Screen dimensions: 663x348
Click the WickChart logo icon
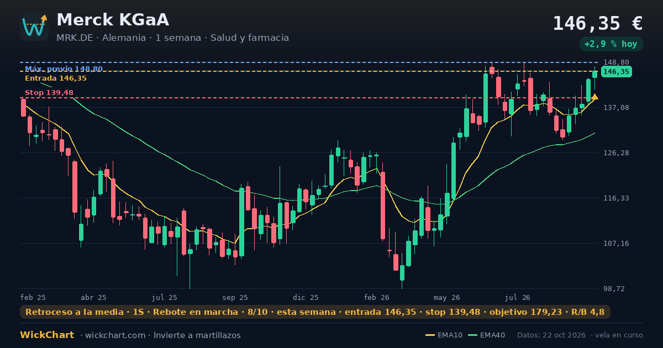click(x=34, y=27)
